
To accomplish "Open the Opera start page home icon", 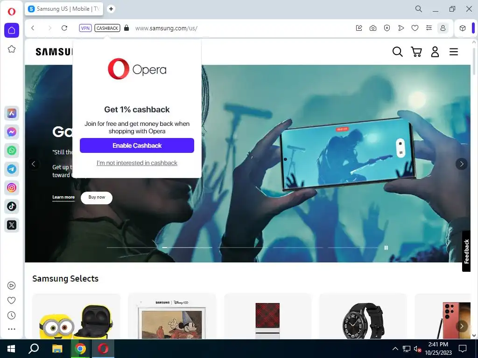I will pyautogui.click(x=12, y=30).
